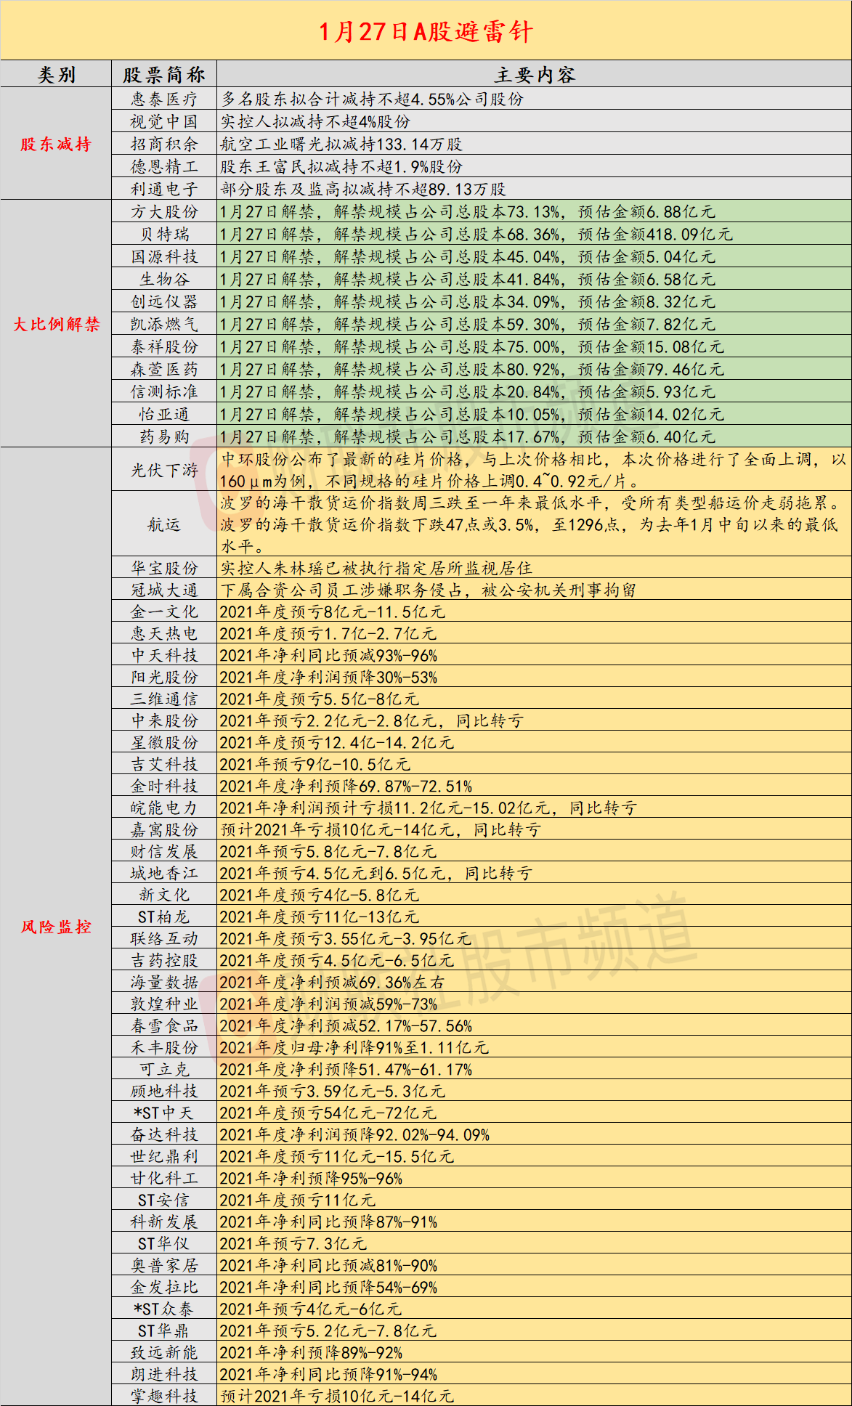The width and height of the screenshot is (852, 1406).
Task: Click the 华宝股份 stock cell
Action: [x=164, y=568]
